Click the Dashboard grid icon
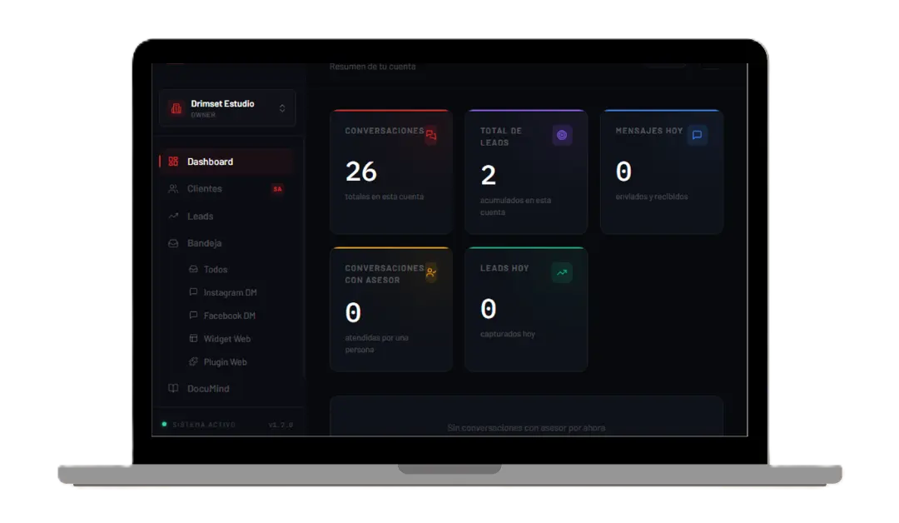The width and height of the screenshot is (899, 523). (173, 162)
